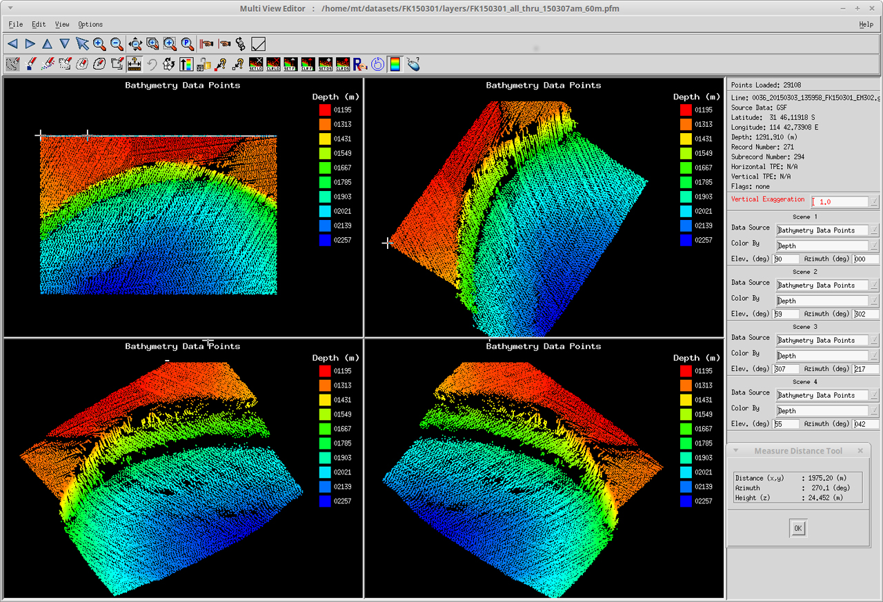
Task: Click the Redraw views icon
Action: (x=169, y=64)
